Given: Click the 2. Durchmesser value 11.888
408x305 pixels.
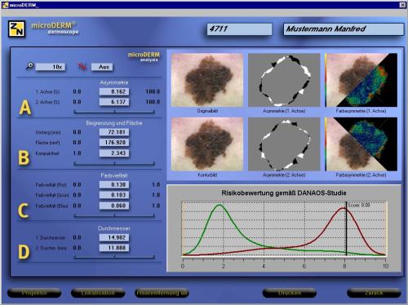Looking at the screenshot, I should [x=114, y=248].
